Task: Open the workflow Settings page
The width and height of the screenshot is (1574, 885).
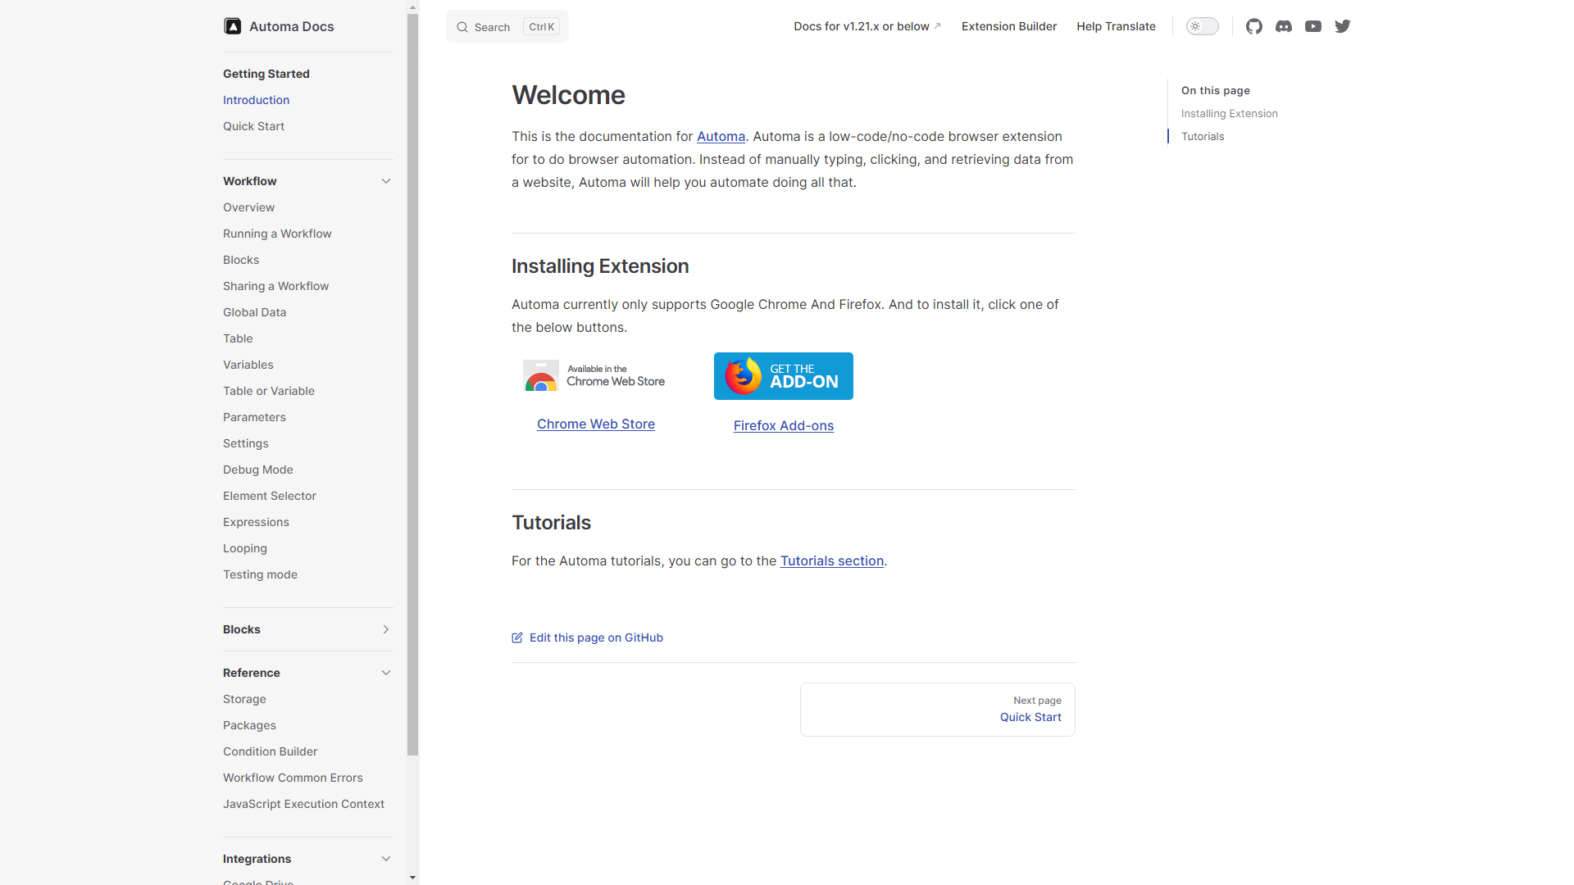Action: tap(245, 443)
